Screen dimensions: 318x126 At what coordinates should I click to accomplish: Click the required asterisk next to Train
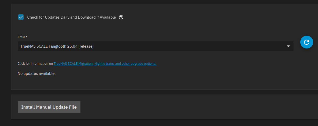[x=27, y=37]
